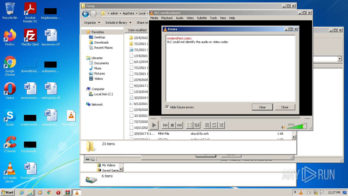Screen dimensions: 348x196
Task: Click the VLC seek progress bar
Action: click(x=230, y=118)
